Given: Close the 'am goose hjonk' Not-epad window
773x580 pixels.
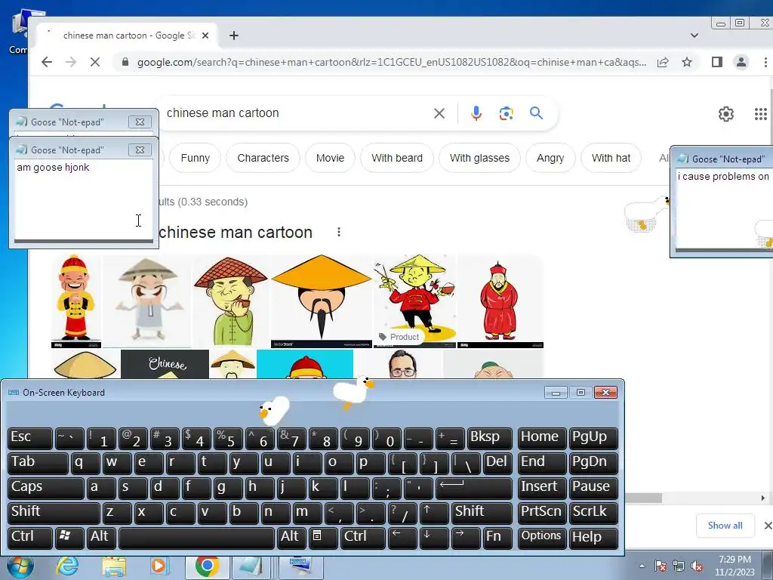Looking at the screenshot, I should 140,150.
